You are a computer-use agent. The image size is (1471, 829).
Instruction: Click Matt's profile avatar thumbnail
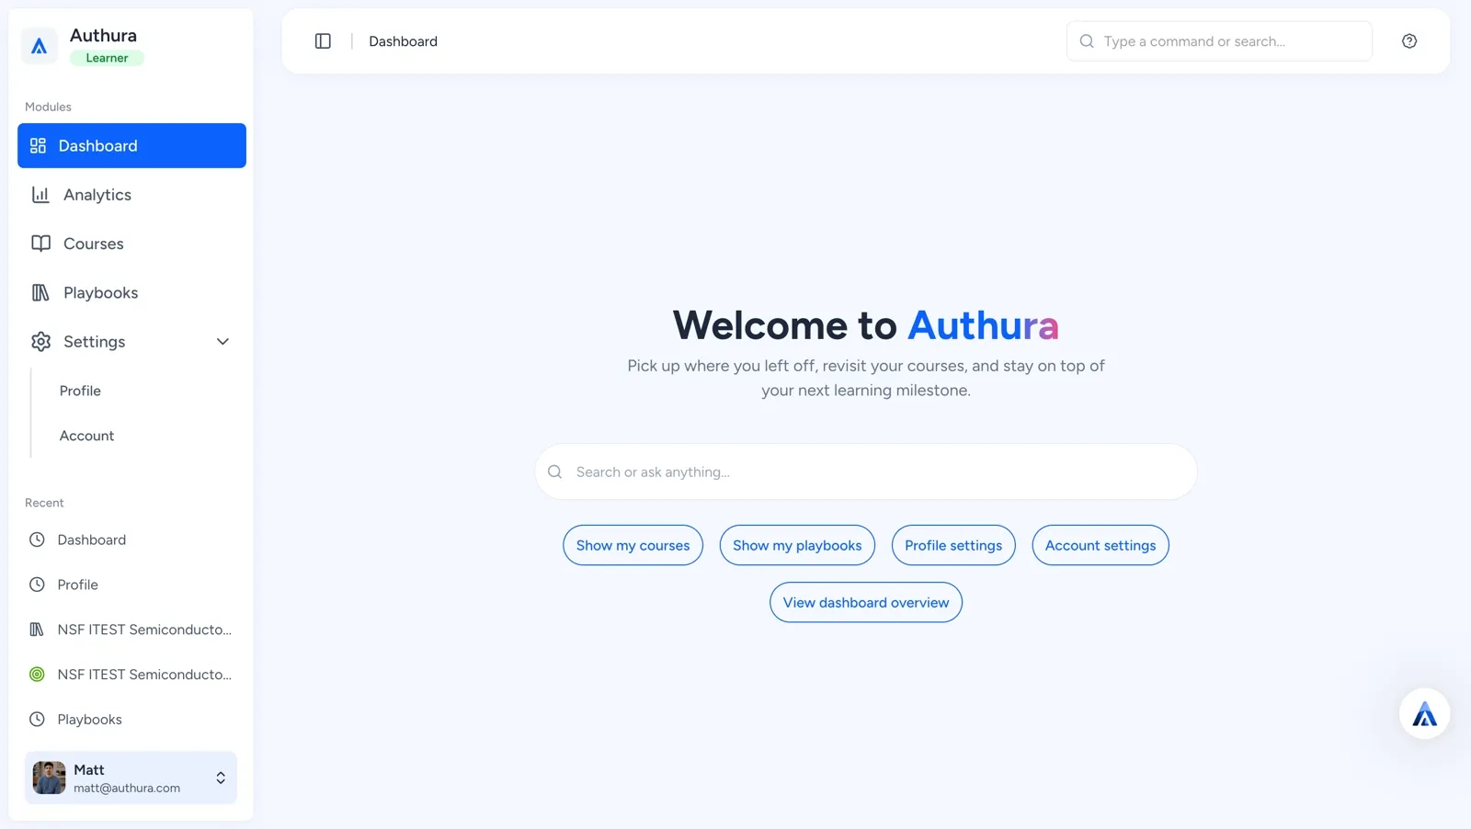tap(49, 778)
